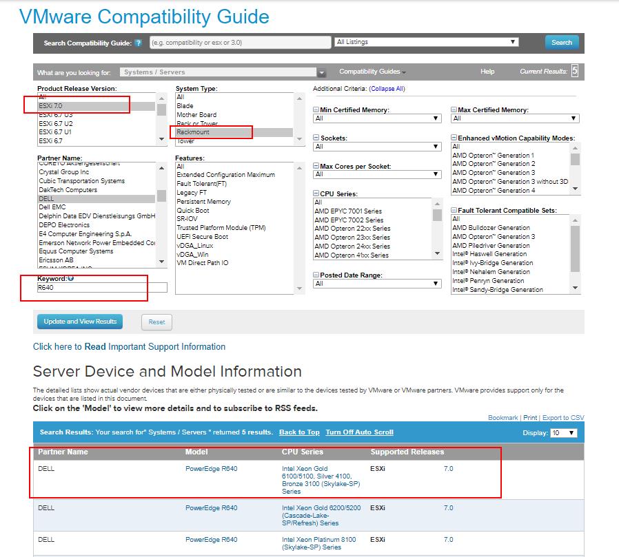The height and width of the screenshot is (557, 619).
Task: Click the Keyword input field containing R640
Action: pyautogui.click(x=102, y=287)
